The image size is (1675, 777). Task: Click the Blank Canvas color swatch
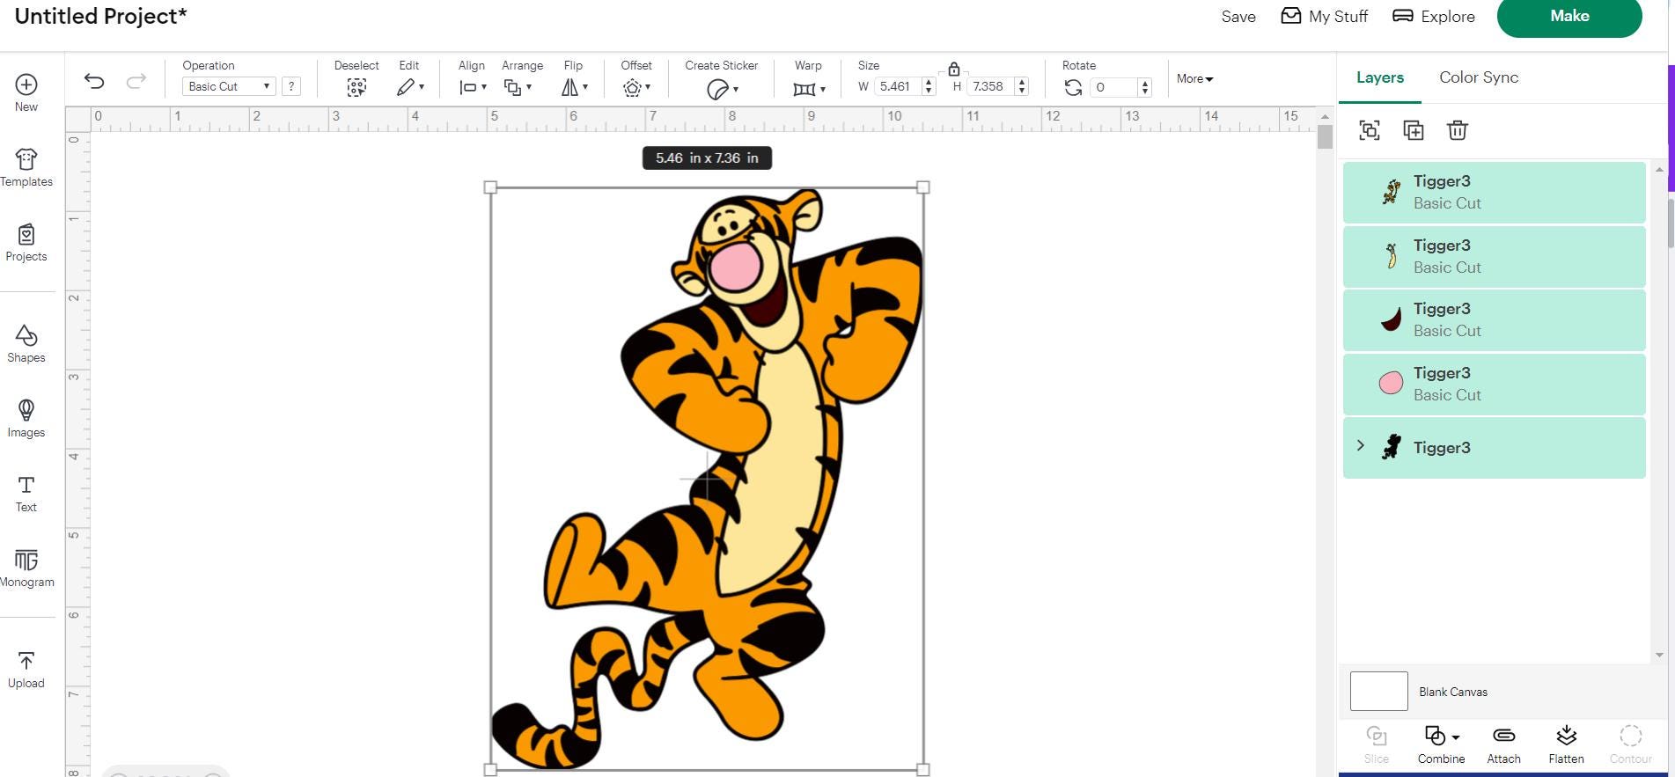pyautogui.click(x=1378, y=691)
